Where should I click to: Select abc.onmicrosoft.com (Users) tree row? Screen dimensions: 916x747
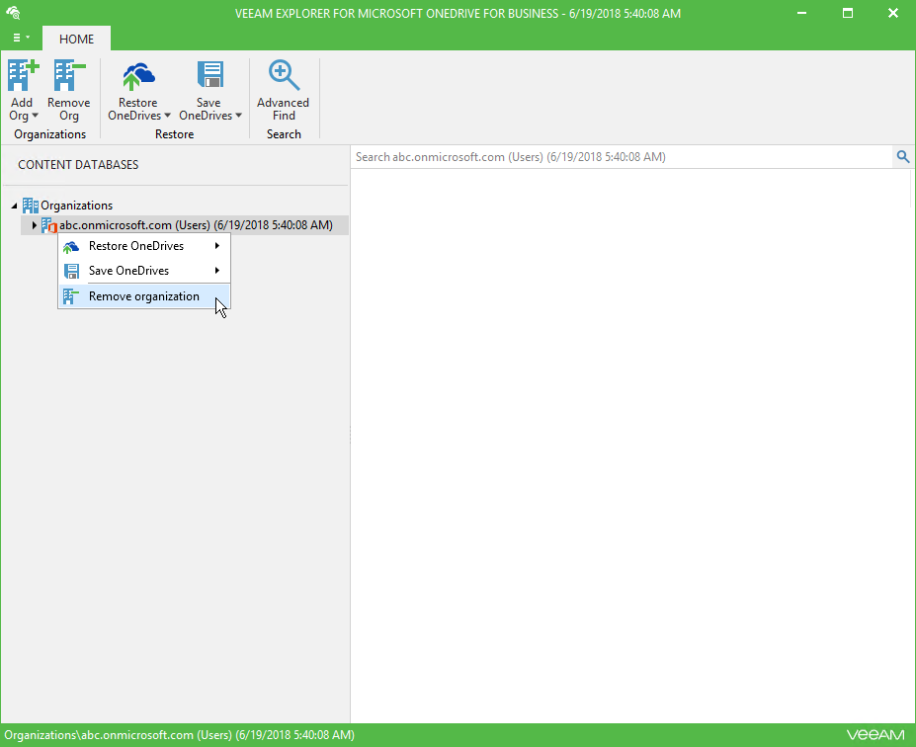pos(185,225)
